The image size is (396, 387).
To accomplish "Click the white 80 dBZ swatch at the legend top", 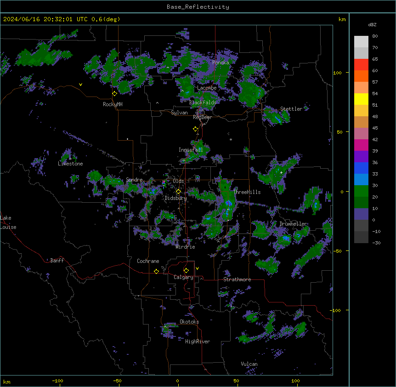I will [361, 42].
